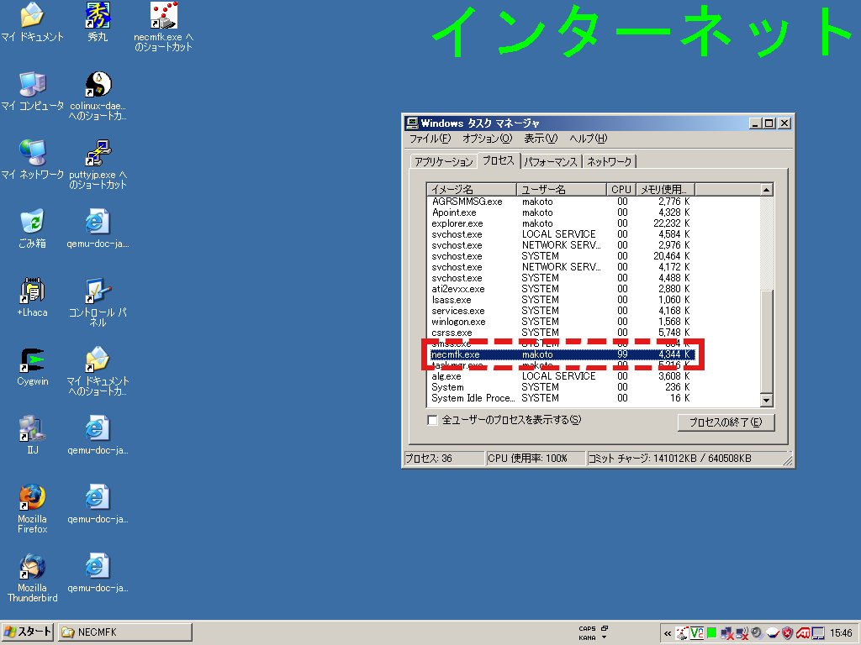Click the process list scrollbar thumb

click(767, 341)
